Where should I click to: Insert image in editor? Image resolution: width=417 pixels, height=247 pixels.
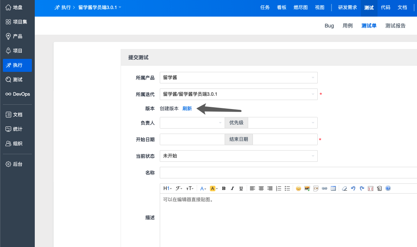307,188
